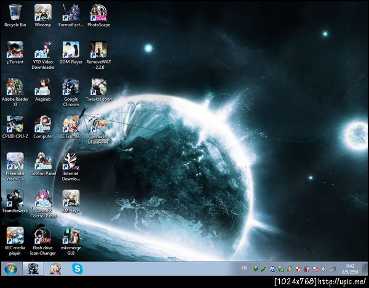Launch the KMPlayer desktop shortcut
Viewport: 369px width, 288px height.
(x=71, y=201)
